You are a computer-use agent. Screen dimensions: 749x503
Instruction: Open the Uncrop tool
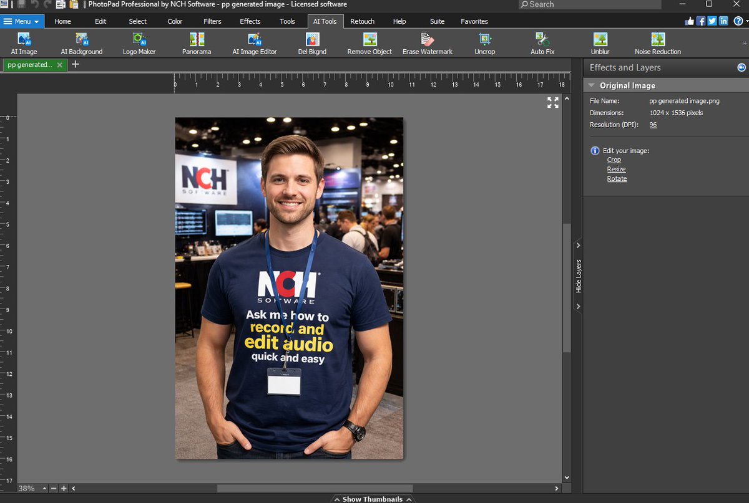pos(484,42)
